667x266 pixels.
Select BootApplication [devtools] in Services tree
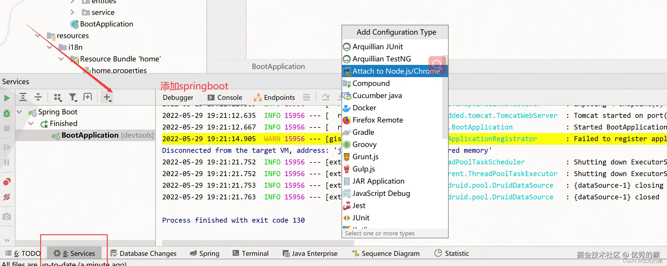coord(85,135)
